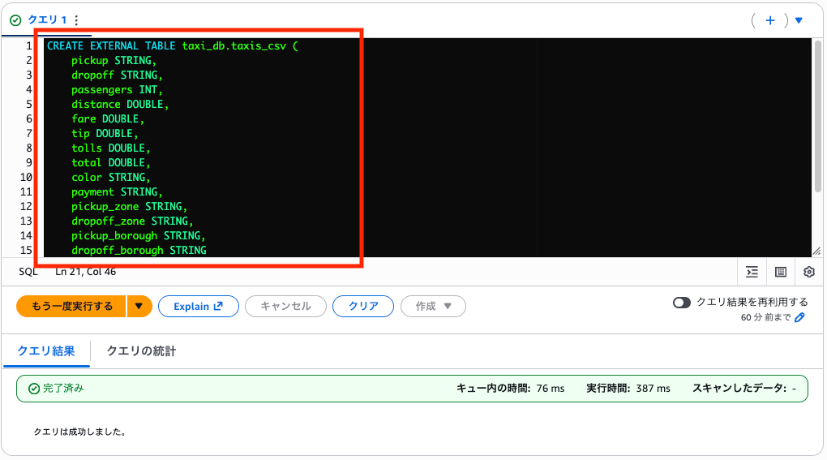Click the 実行時間: 387 ms value
The height and width of the screenshot is (460, 827).
(x=628, y=389)
